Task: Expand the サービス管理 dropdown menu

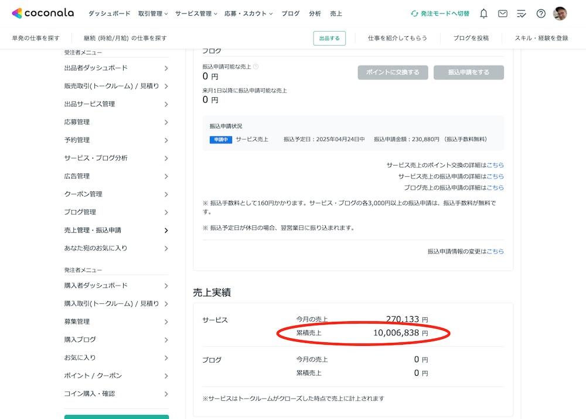Action: [x=196, y=13]
